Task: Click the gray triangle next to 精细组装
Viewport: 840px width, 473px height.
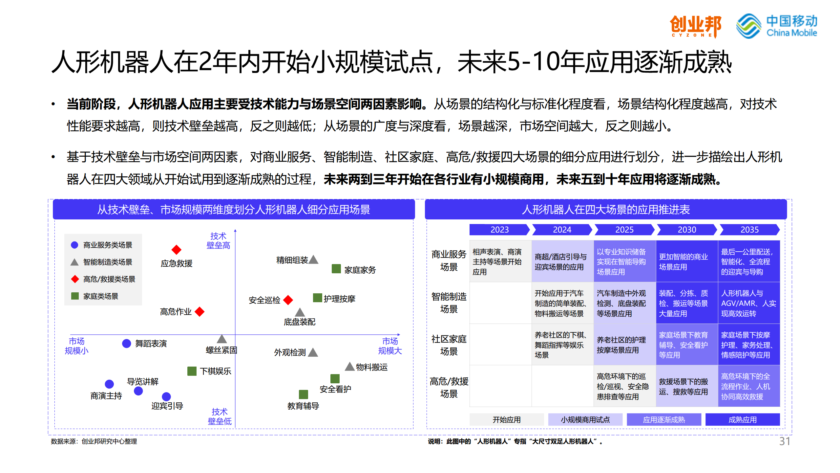Action: tap(314, 259)
